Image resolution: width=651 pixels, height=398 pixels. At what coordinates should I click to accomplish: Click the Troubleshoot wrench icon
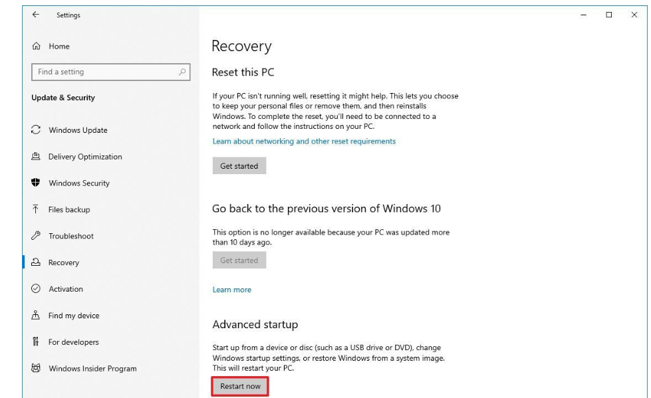click(x=36, y=237)
